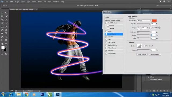Open the File menu
172x97 pixels.
7,2
